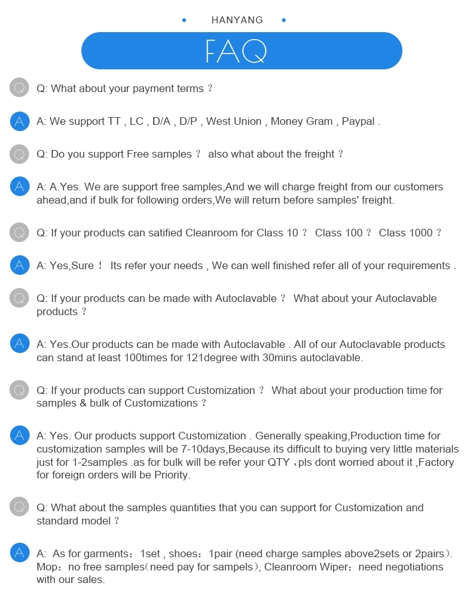Click the A icon beside garments and shoes answer
This screenshot has height=607, width=473.
click(20, 553)
